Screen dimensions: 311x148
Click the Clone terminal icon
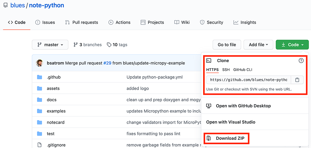pyautogui.click(x=208, y=61)
